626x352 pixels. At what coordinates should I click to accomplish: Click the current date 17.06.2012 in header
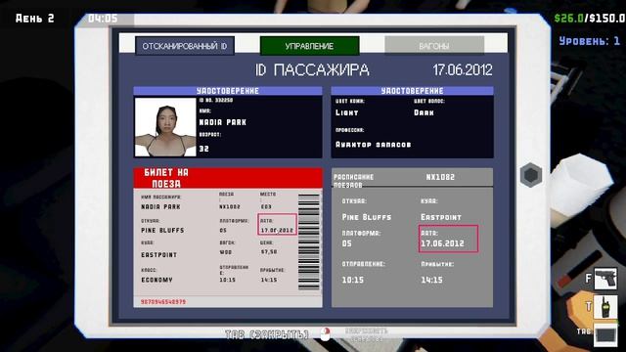point(463,70)
